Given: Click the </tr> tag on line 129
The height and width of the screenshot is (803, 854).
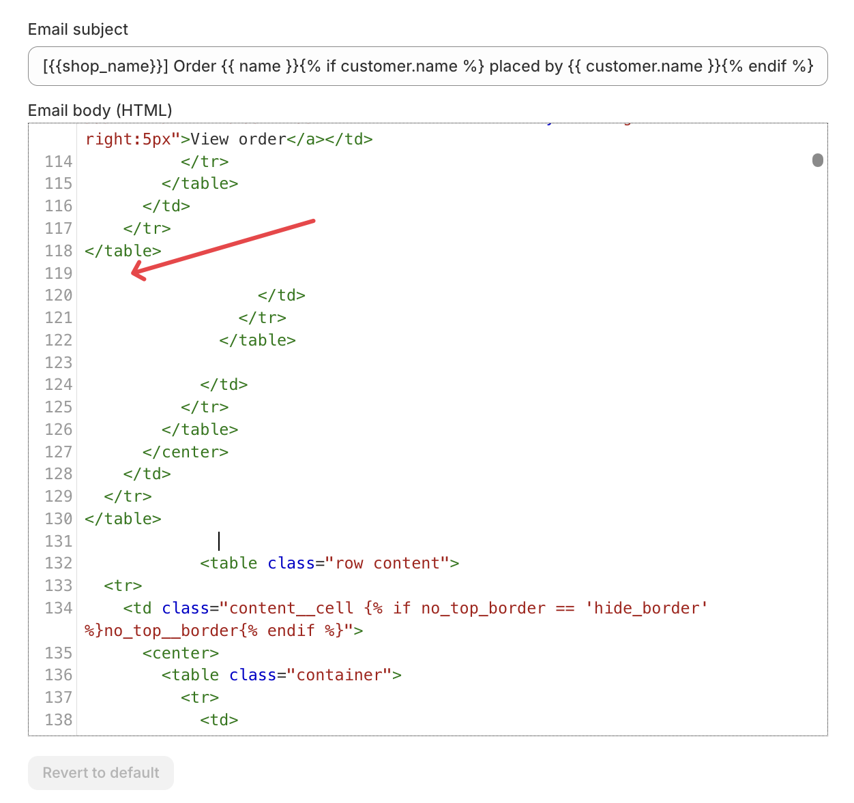Looking at the screenshot, I should point(128,496).
